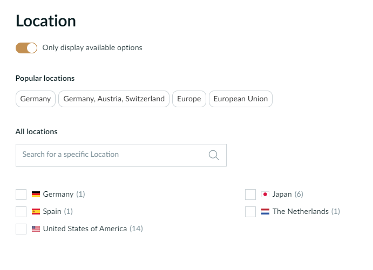
Task: Click the magnifying glass search icon
Action: [214, 155]
